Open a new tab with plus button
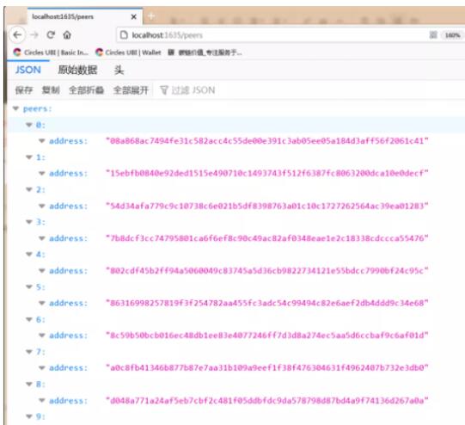Viewport: 465px width, 425px height. click(x=151, y=16)
